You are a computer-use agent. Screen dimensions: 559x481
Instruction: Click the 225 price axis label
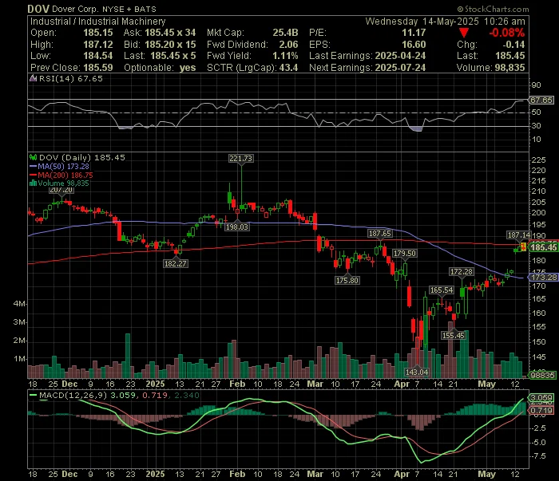pyautogui.click(x=539, y=160)
